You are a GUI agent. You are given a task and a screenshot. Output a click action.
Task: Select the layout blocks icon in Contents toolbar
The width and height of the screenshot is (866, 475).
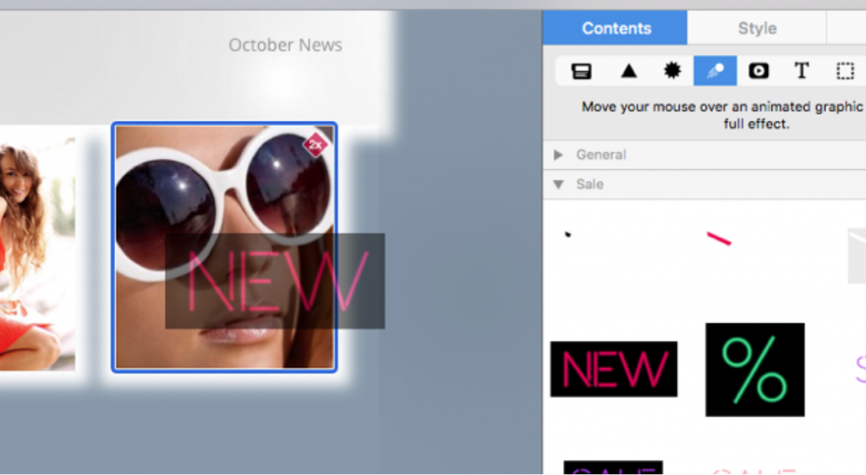tap(581, 71)
